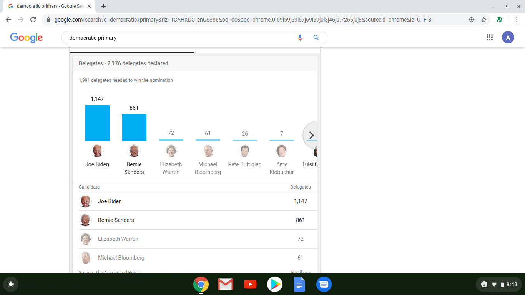The image size is (525, 295).
Task: Open YouTube from the shelf
Action: point(250,284)
